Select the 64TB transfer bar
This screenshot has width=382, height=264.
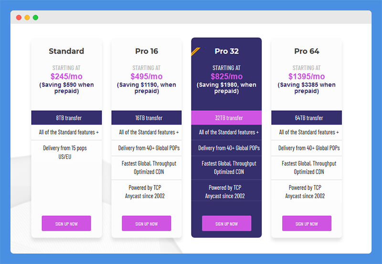click(307, 117)
